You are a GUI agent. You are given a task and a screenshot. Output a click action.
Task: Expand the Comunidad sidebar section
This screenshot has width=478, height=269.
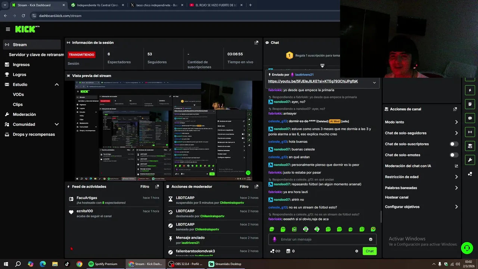[x=57, y=124]
